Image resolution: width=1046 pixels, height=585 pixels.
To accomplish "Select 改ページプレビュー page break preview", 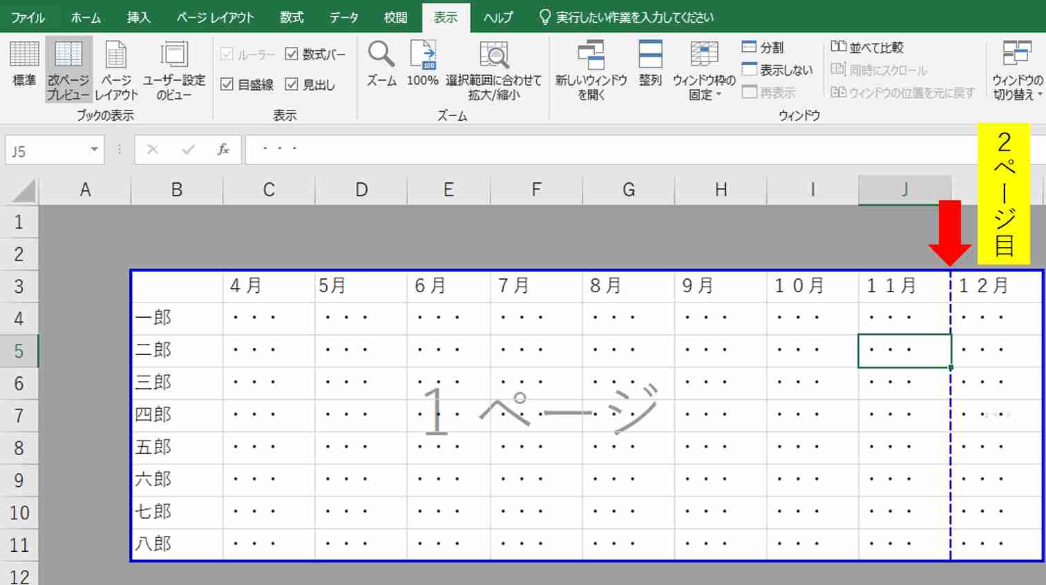I will click(x=68, y=70).
